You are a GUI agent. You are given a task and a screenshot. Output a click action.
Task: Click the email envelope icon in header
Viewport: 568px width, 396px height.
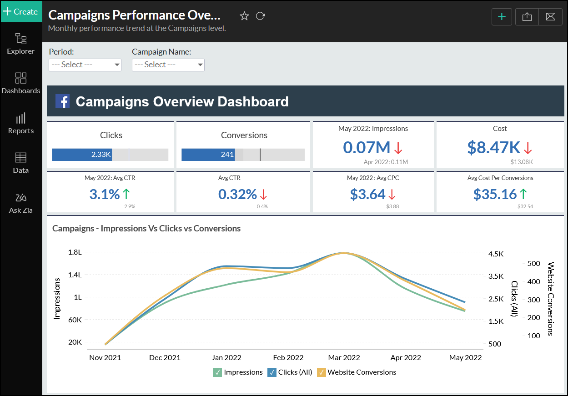550,17
